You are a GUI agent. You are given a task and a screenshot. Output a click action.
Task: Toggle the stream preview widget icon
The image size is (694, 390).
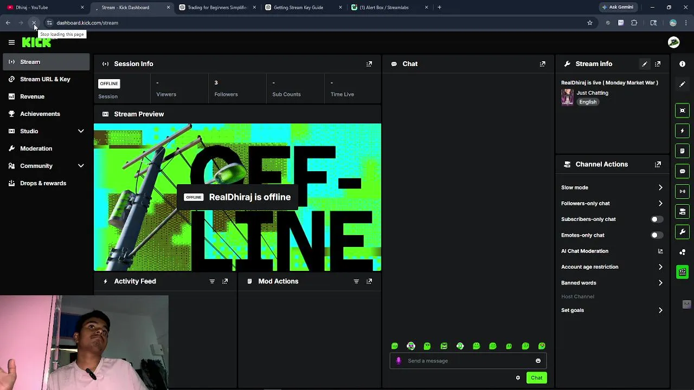click(683, 110)
